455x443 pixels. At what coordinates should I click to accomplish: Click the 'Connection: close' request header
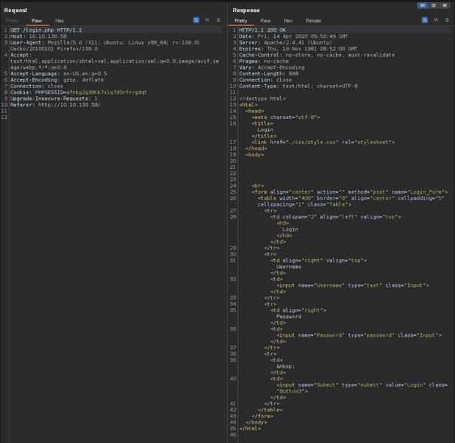coord(37,86)
